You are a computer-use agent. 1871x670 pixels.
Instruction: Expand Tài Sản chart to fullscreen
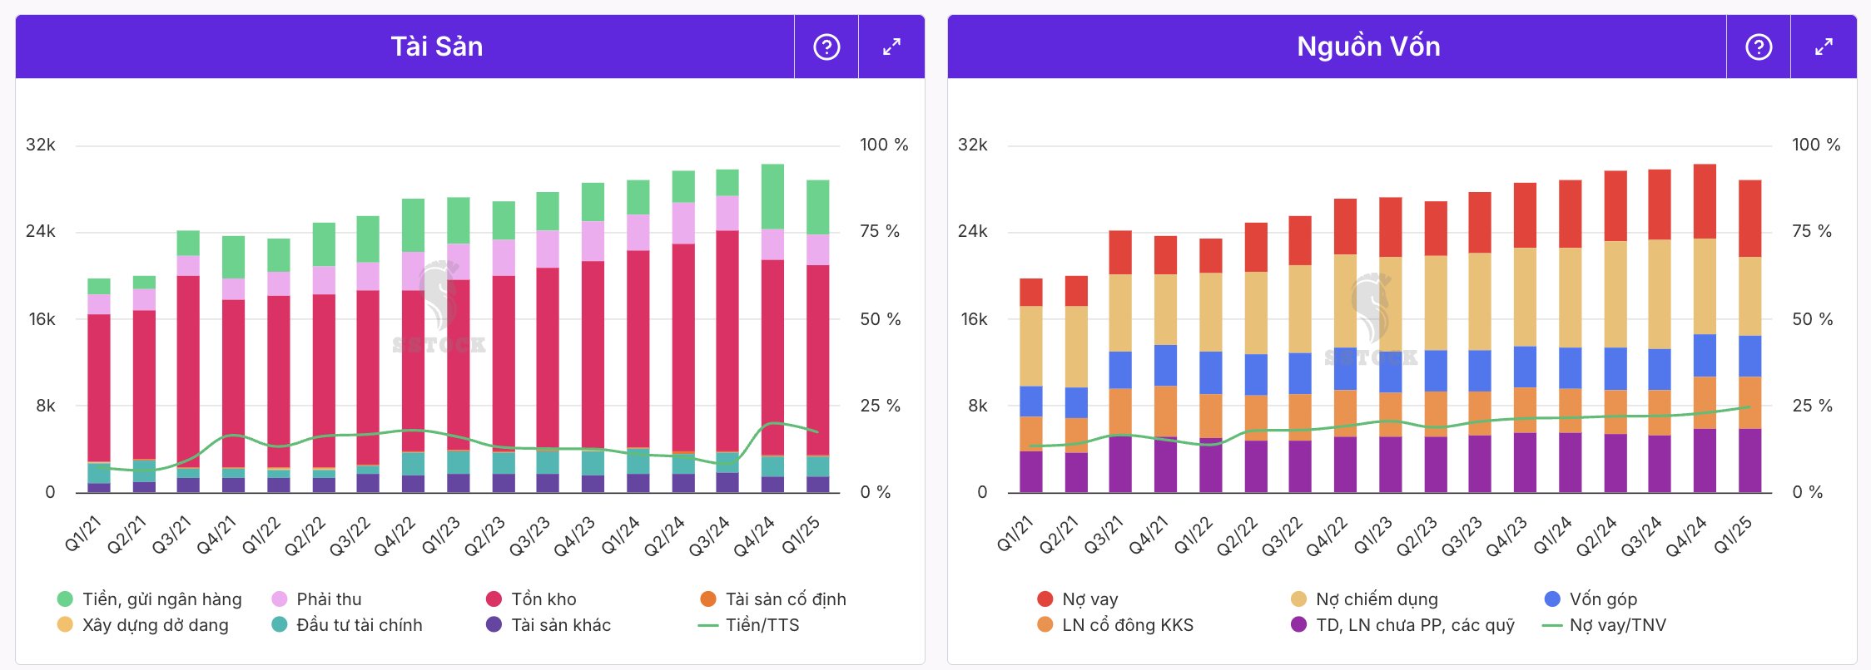(891, 47)
